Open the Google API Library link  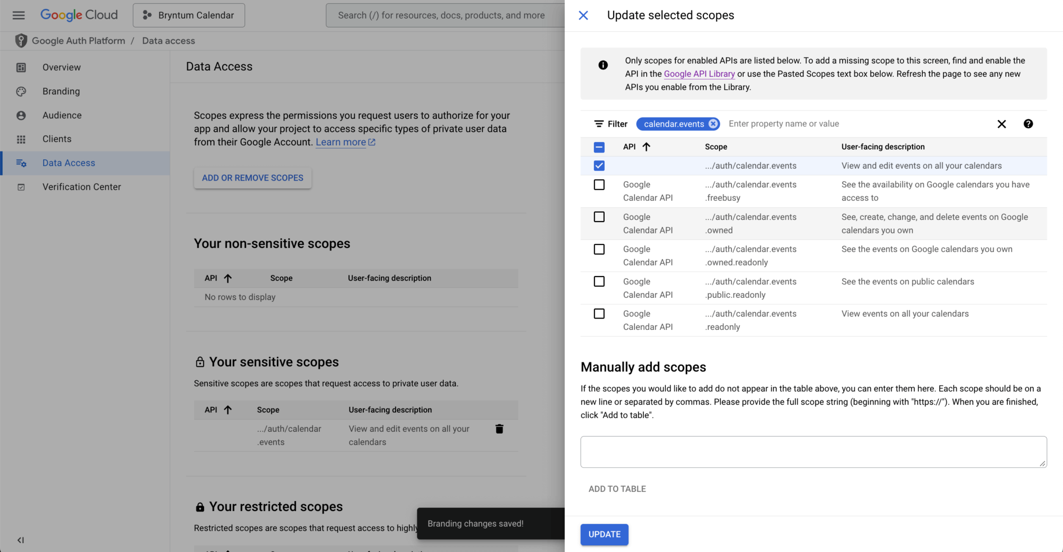click(699, 74)
